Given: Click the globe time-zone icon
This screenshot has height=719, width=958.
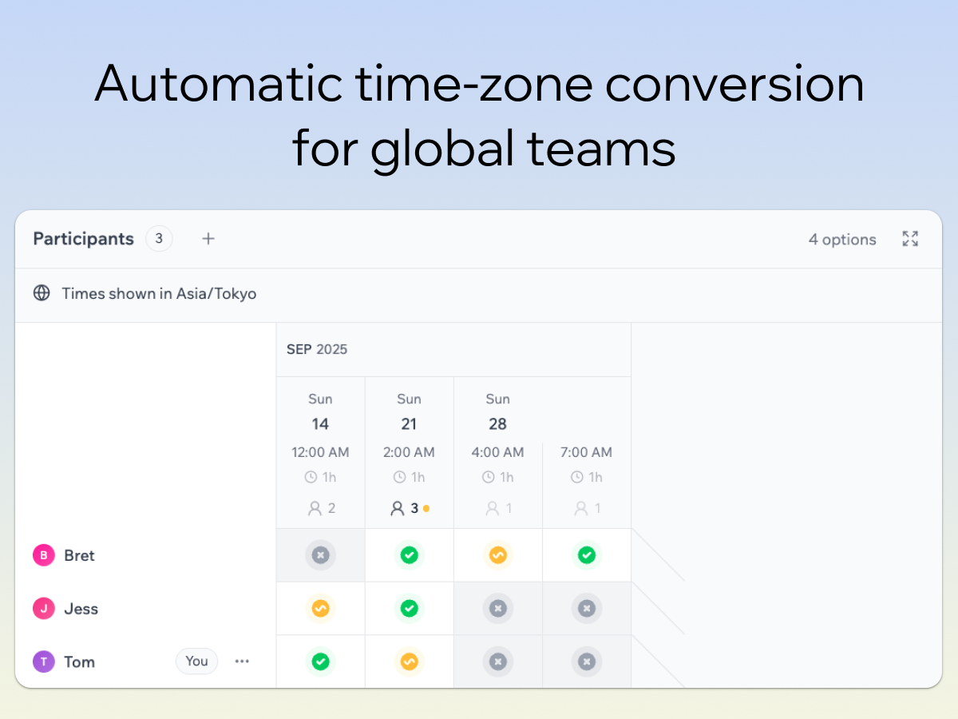Looking at the screenshot, I should tap(42, 293).
